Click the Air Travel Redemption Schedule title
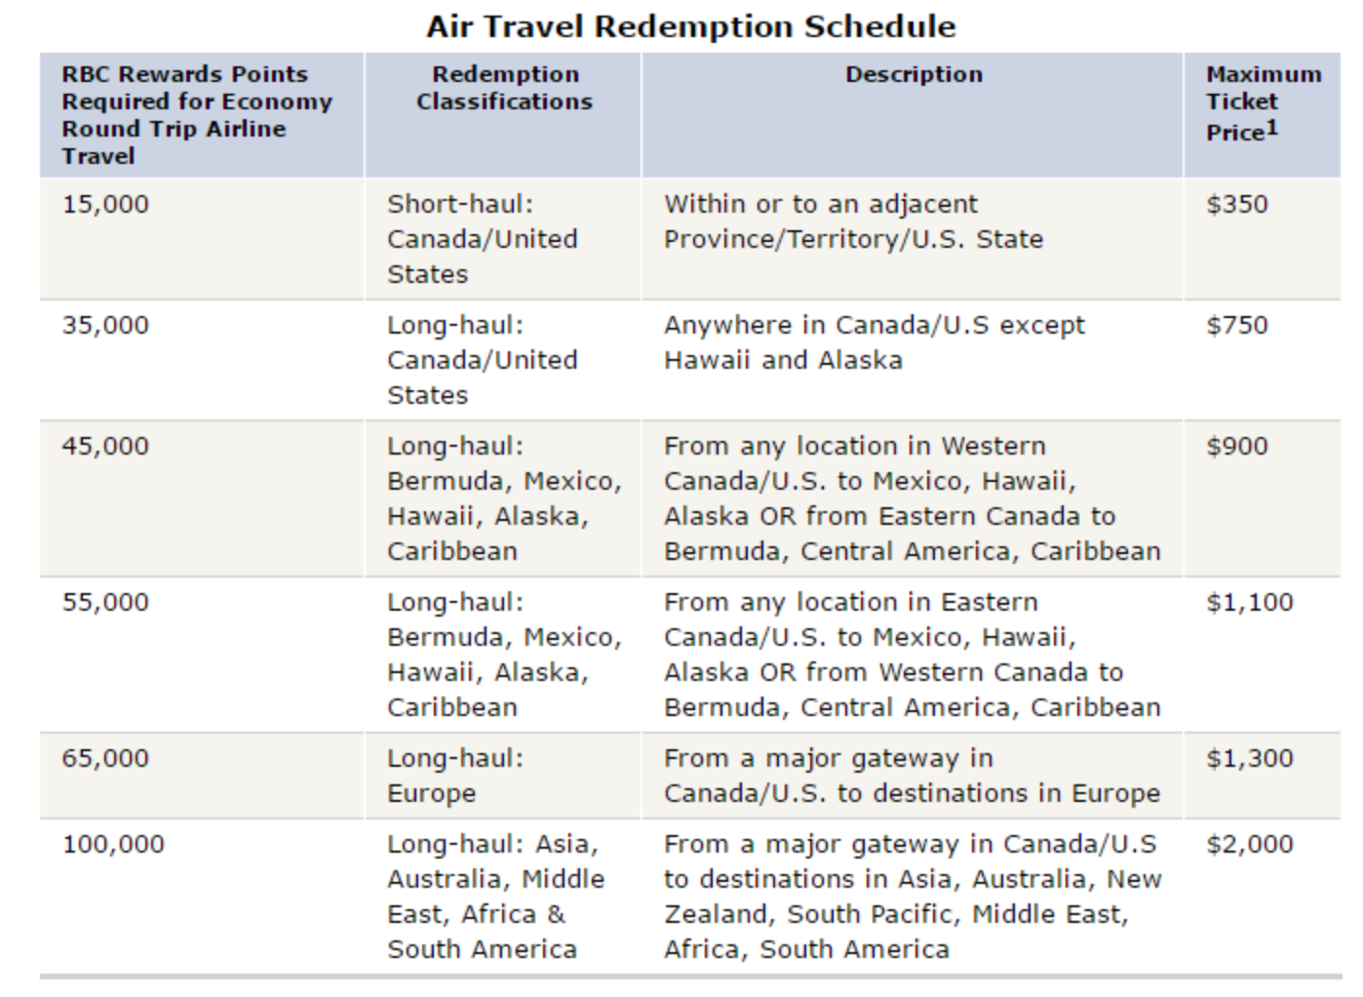The width and height of the screenshot is (1363, 997). (690, 26)
